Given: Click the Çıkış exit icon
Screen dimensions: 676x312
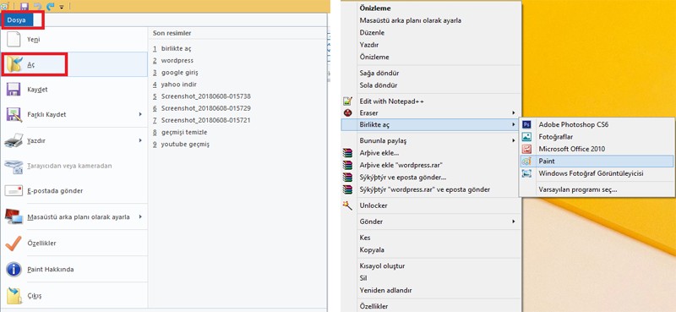Looking at the screenshot, I should coord(14,296).
